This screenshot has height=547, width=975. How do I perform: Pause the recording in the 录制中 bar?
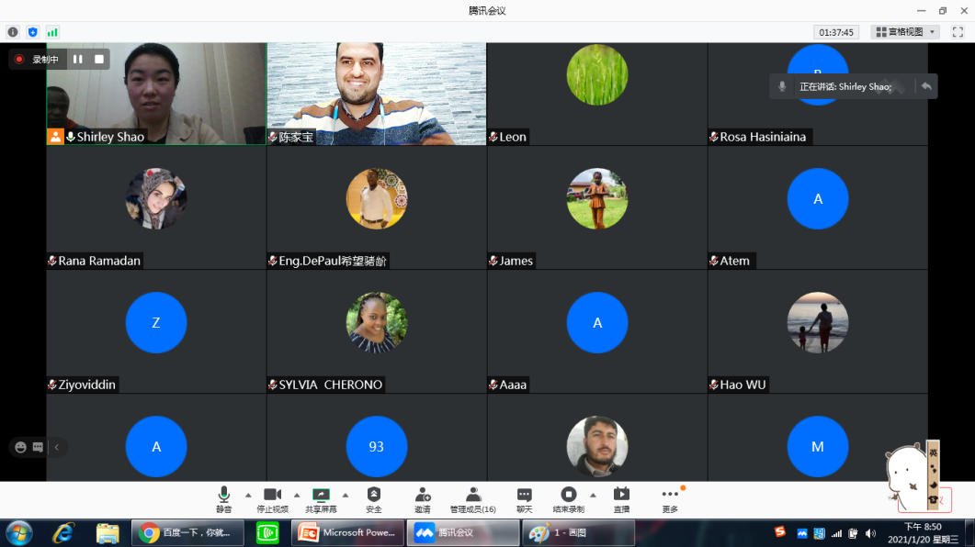[78, 59]
